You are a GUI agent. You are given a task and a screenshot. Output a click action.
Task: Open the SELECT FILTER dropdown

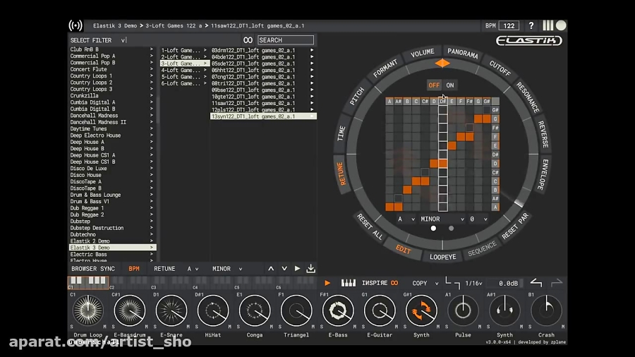(99, 40)
